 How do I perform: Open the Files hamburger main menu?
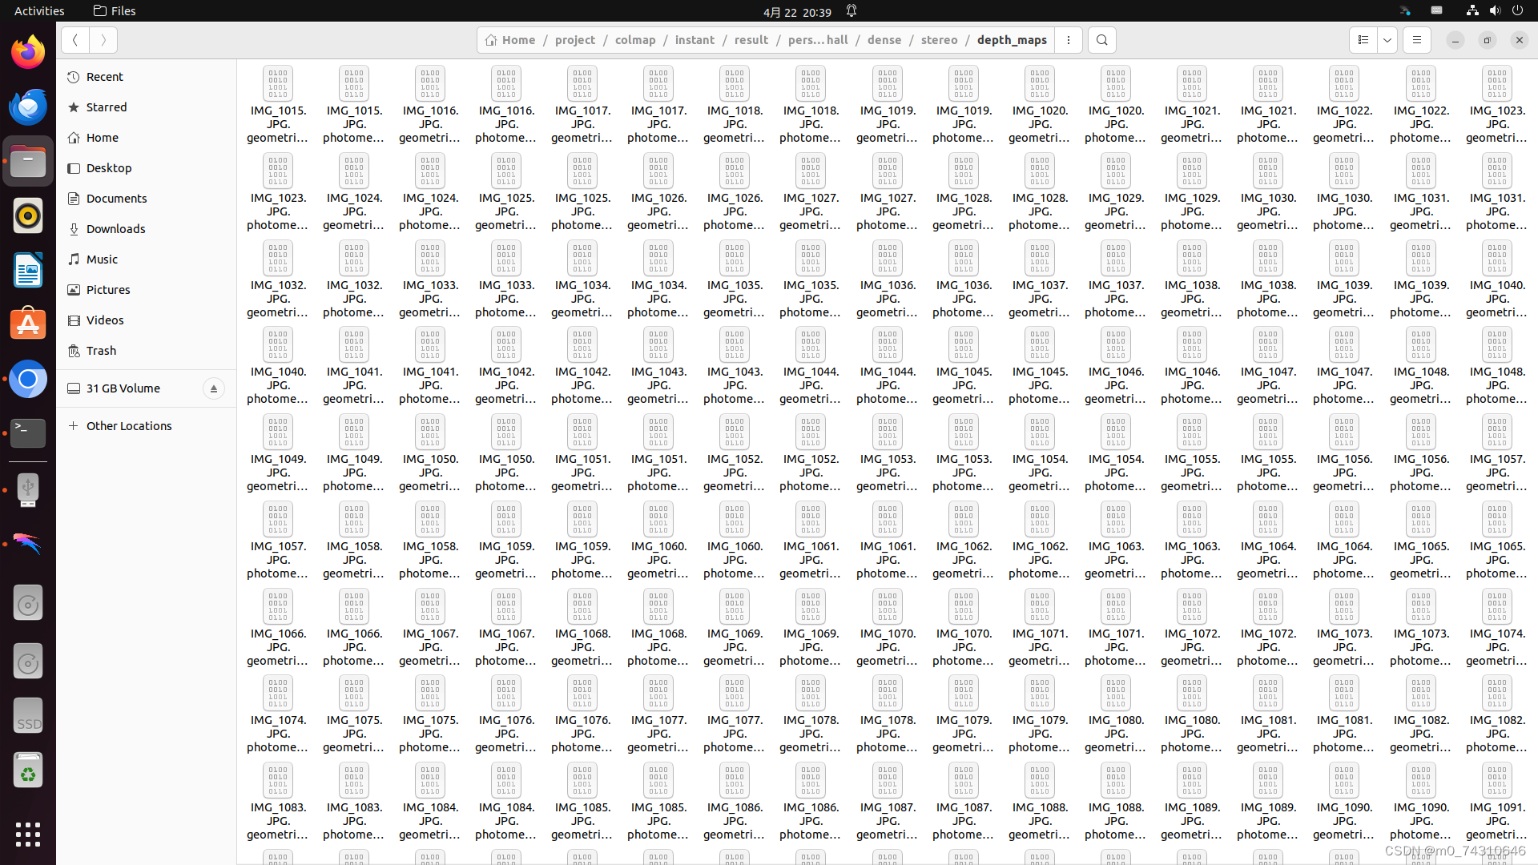pos(1417,40)
